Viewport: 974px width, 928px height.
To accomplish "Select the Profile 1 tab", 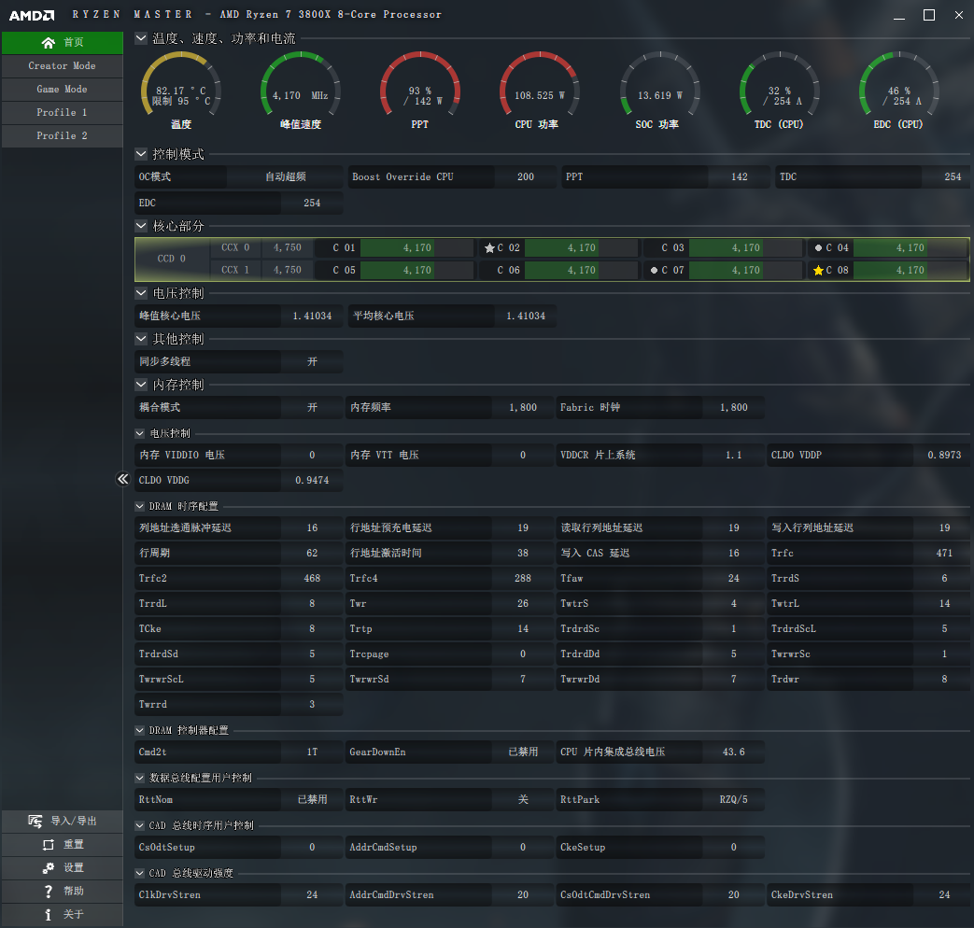I will click(x=63, y=112).
